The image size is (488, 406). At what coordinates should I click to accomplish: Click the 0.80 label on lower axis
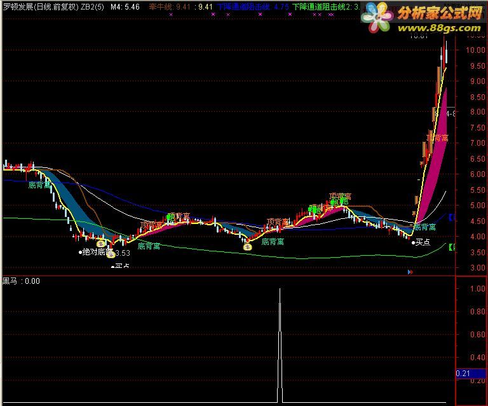point(477,312)
